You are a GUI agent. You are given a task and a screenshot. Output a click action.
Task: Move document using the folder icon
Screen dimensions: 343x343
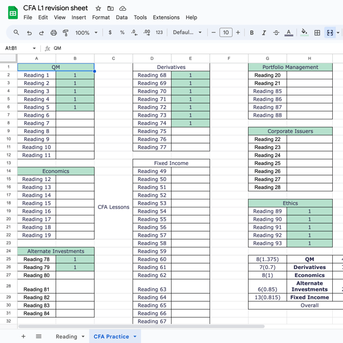pos(110,9)
